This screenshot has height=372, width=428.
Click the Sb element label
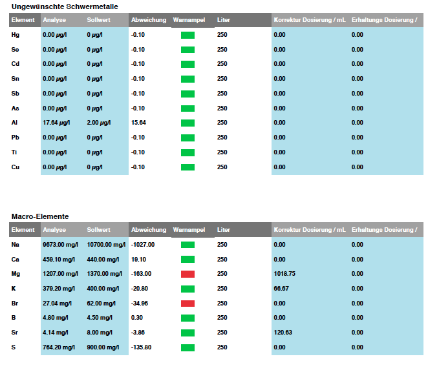point(16,94)
